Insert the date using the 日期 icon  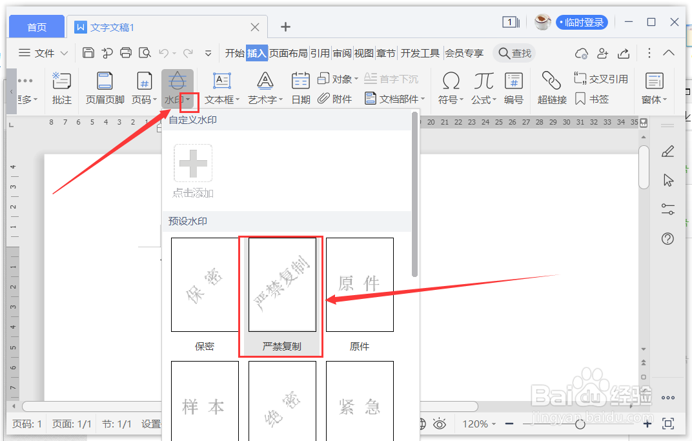pyautogui.click(x=300, y=87)
